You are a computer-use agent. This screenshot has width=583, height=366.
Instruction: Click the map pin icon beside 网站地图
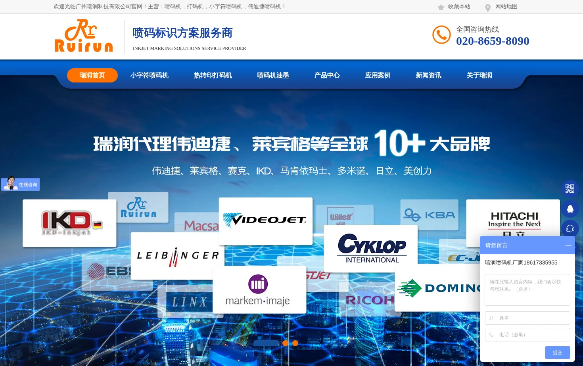[488, 8]
